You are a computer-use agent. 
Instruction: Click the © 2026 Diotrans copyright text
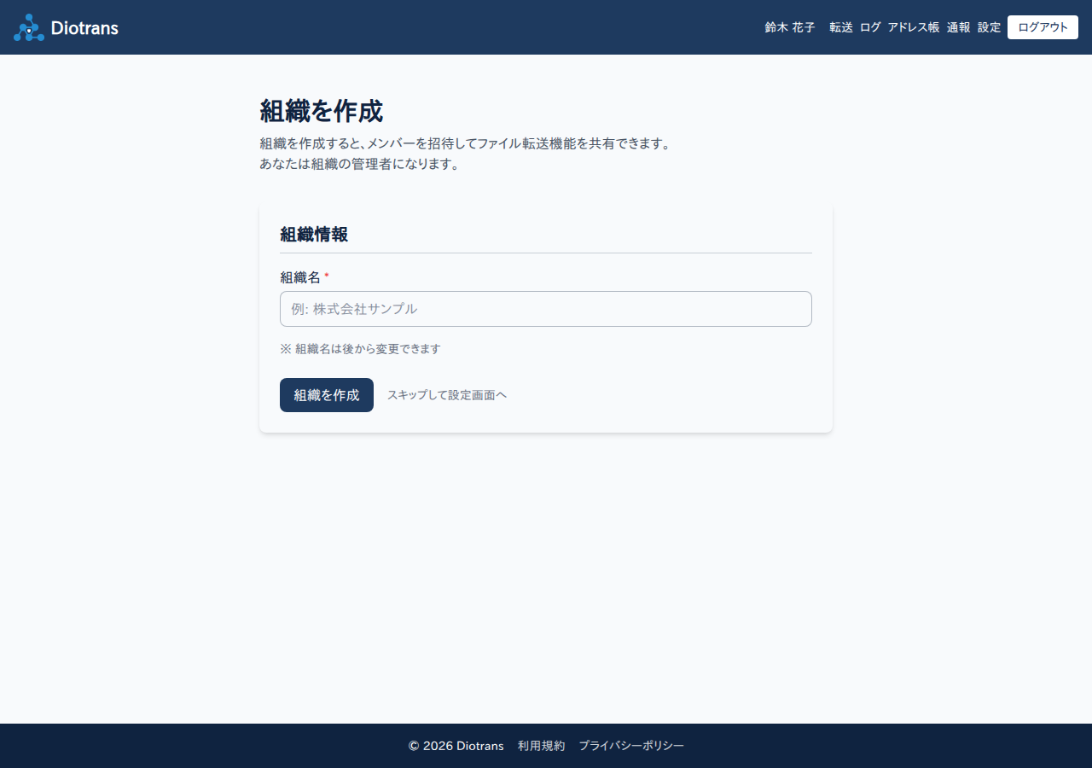[456, 746]
